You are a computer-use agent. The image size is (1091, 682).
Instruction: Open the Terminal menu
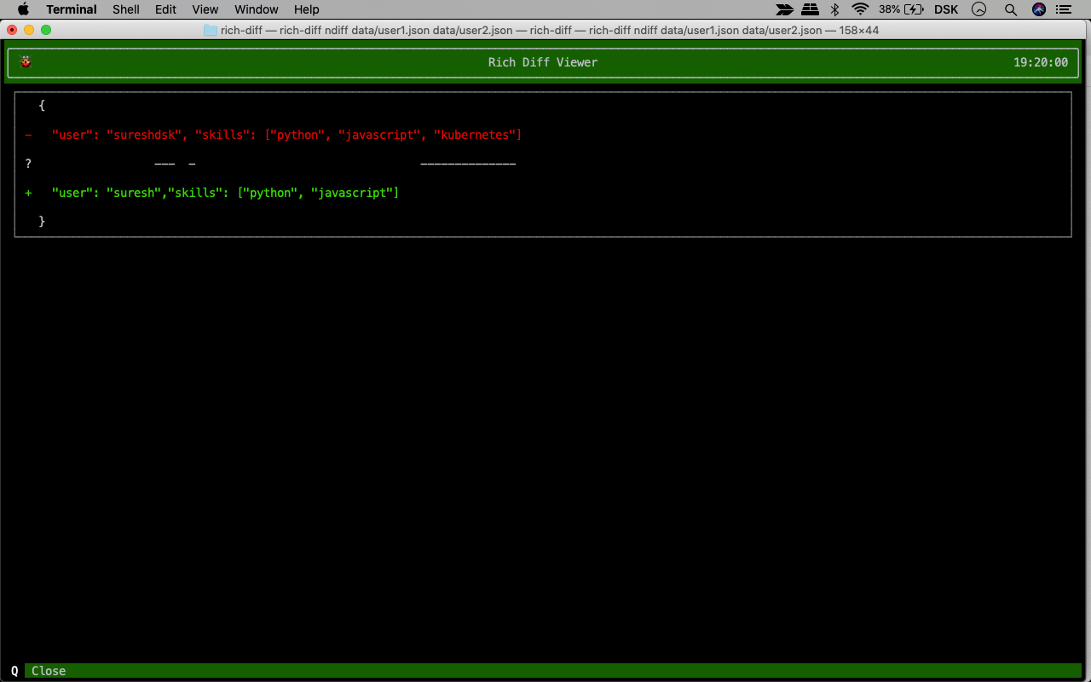[71, 9]
